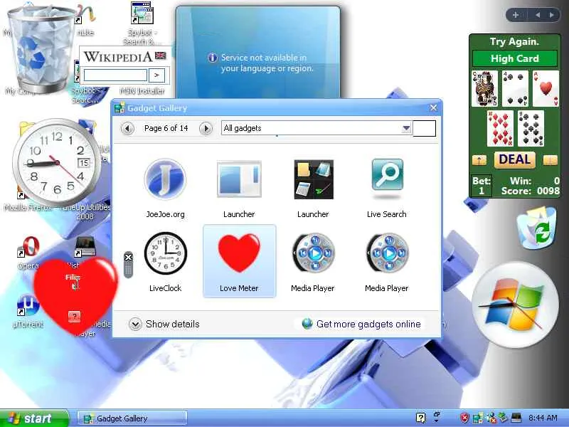Select the red diamonds card in the bottom row
Viewport: 569px width, 427px height.
coord(500,129)
